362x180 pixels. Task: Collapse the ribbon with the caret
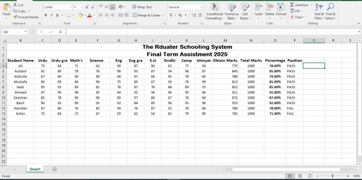pyautogui.click(x=359, y=23)
